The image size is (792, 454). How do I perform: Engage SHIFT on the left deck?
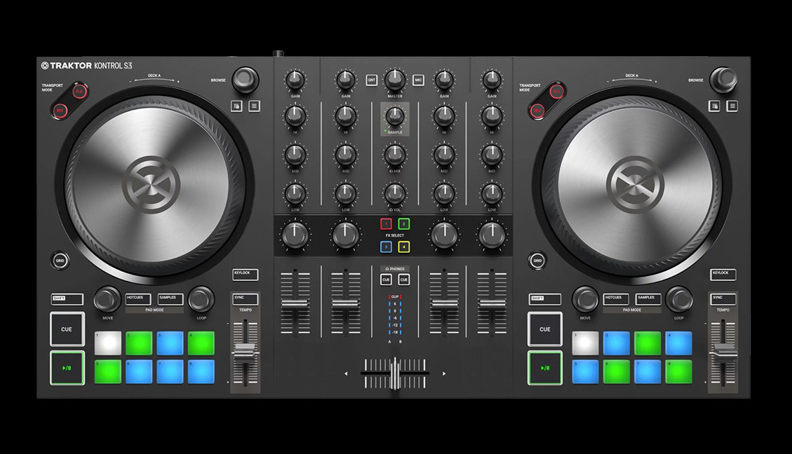[69, 299]
